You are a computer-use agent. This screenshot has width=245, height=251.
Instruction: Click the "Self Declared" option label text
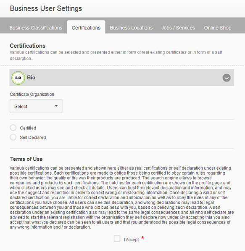click(33, 138)
